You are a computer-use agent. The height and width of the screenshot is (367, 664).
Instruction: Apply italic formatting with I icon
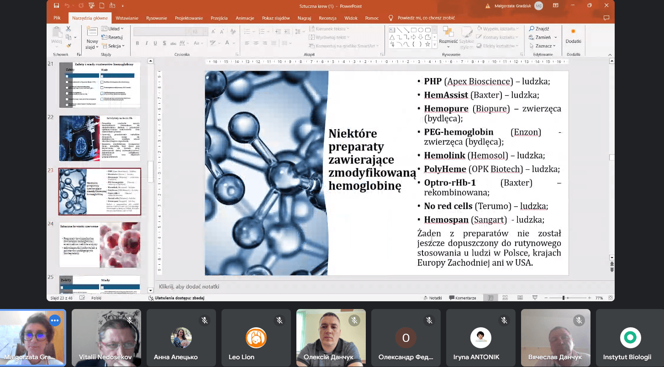coord(146,43)
